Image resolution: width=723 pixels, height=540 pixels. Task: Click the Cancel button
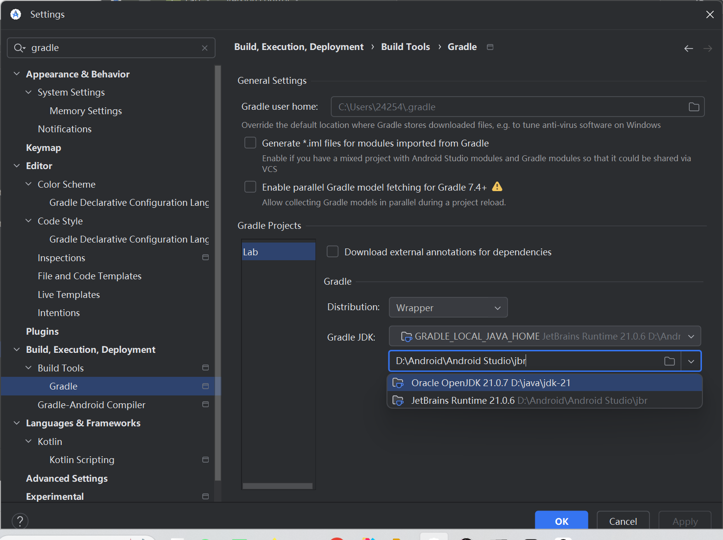pyautogui.click(x=623, y=521)
